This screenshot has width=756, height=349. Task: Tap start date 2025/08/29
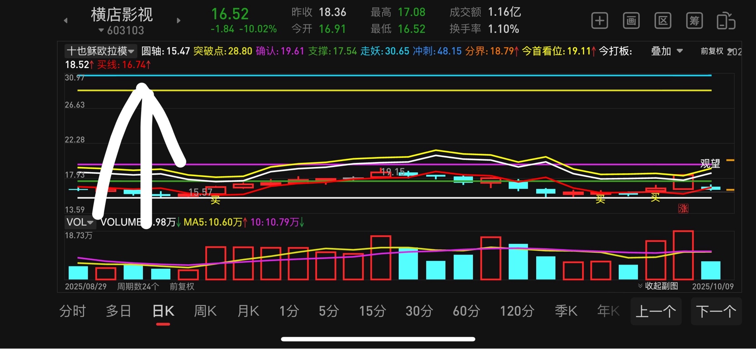(x=86, y=286)
